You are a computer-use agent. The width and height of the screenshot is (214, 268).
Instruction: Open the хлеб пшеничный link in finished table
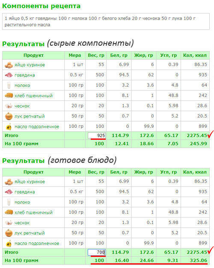[x=33, y=212]
